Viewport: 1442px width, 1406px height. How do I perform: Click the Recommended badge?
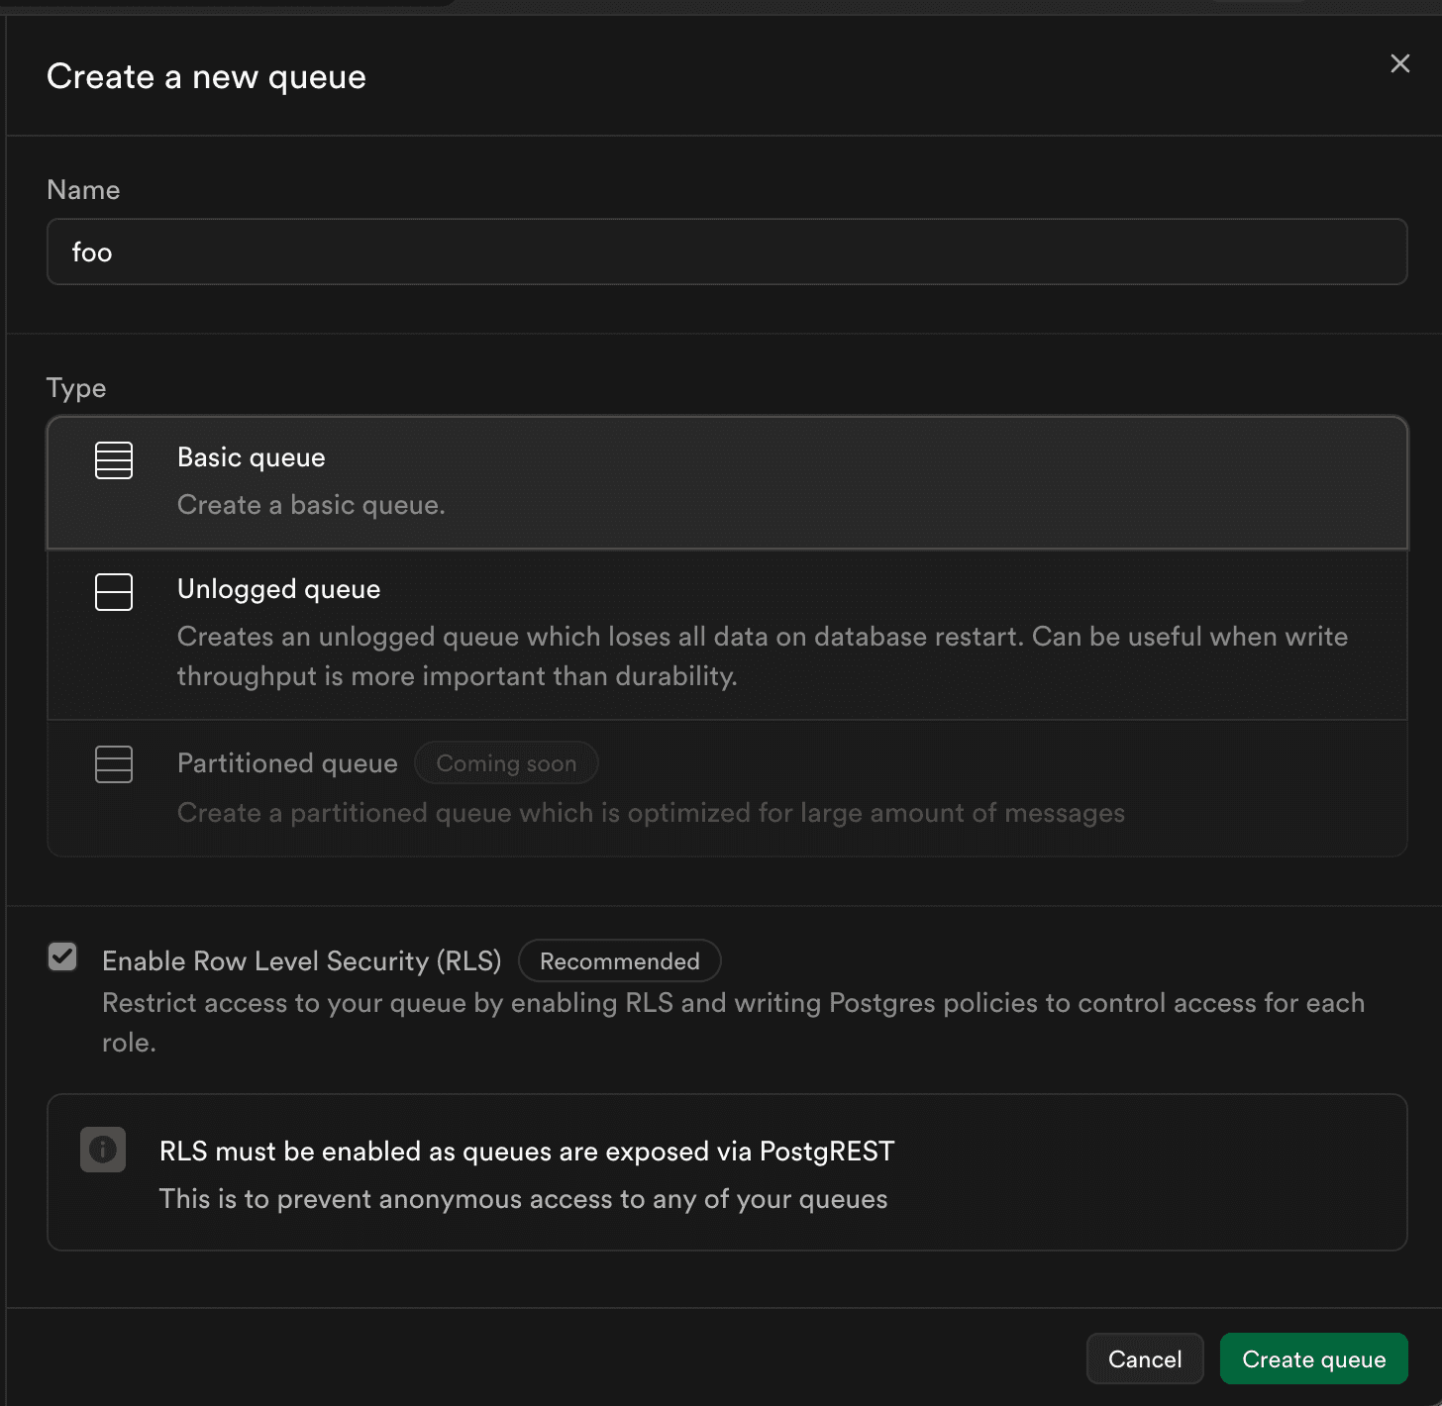tap(619, 960)
